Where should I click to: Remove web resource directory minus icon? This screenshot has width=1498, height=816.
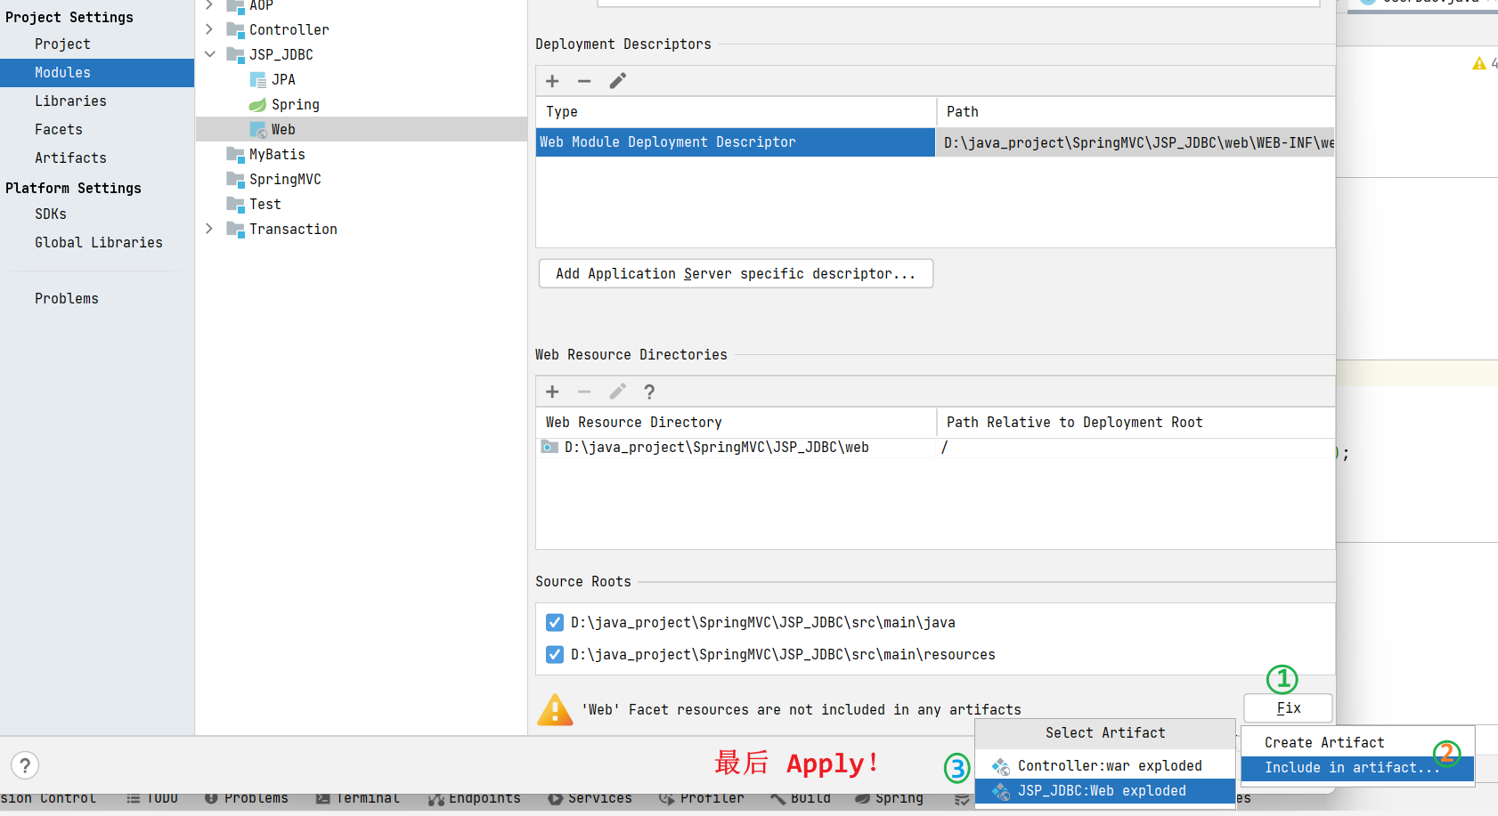(x=584, y=392)
